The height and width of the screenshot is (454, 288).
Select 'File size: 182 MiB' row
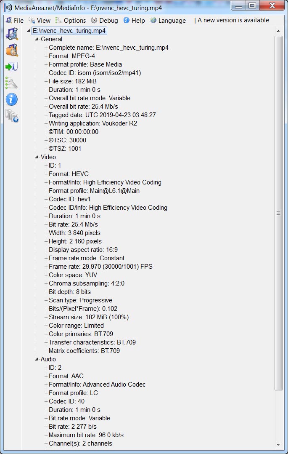click(x=73, y=81)
